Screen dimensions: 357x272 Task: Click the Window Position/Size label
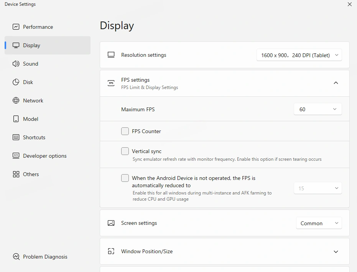(147, 251)
